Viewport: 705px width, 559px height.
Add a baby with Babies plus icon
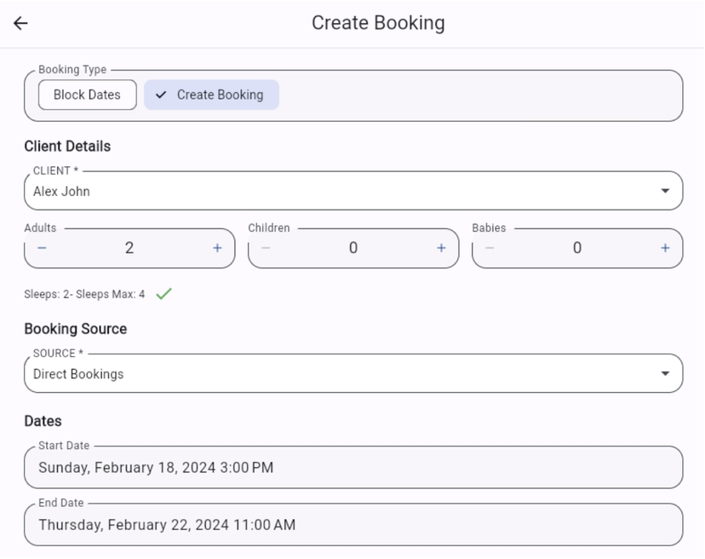pos(666,248)
